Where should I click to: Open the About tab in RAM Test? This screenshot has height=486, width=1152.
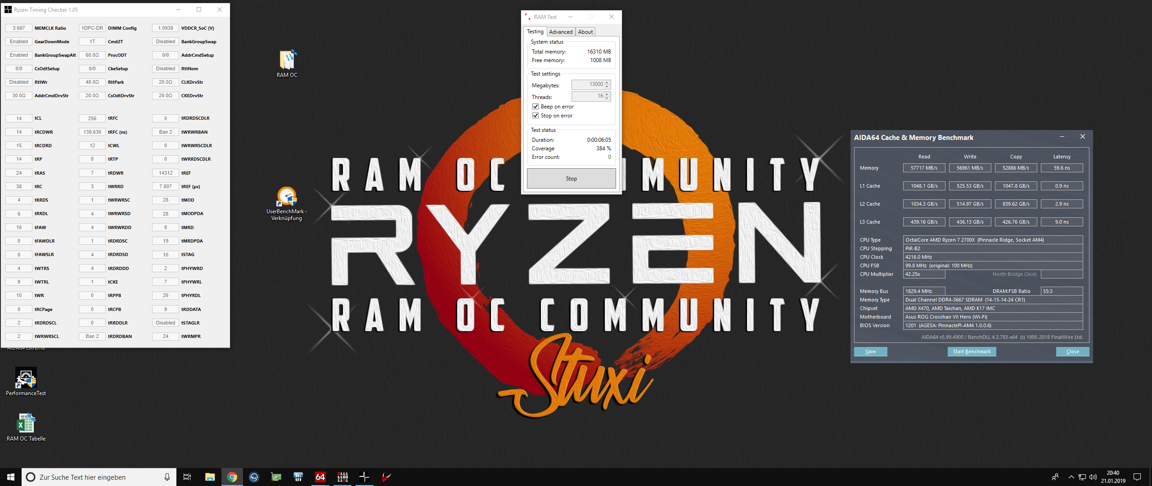point(585,32)
